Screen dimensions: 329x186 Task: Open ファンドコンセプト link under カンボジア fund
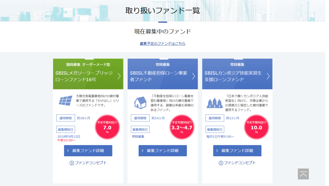pos(237,163)
